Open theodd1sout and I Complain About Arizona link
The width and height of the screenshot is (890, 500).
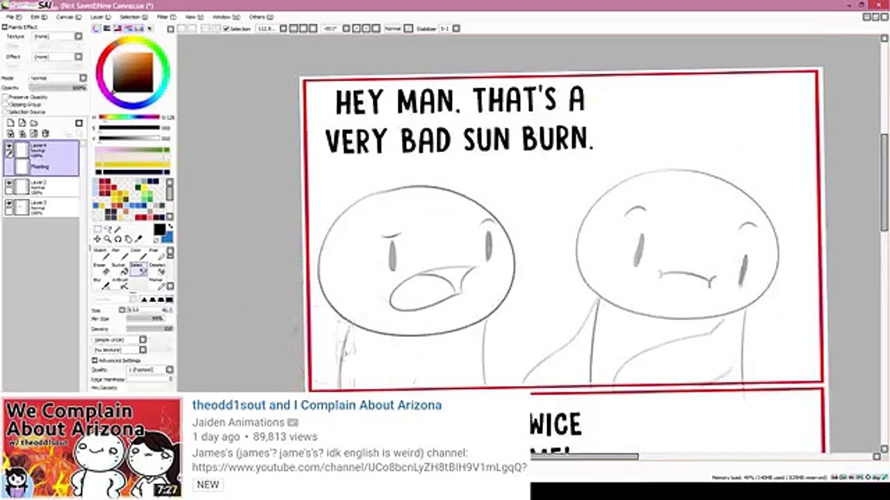click(x=317, y=405)
